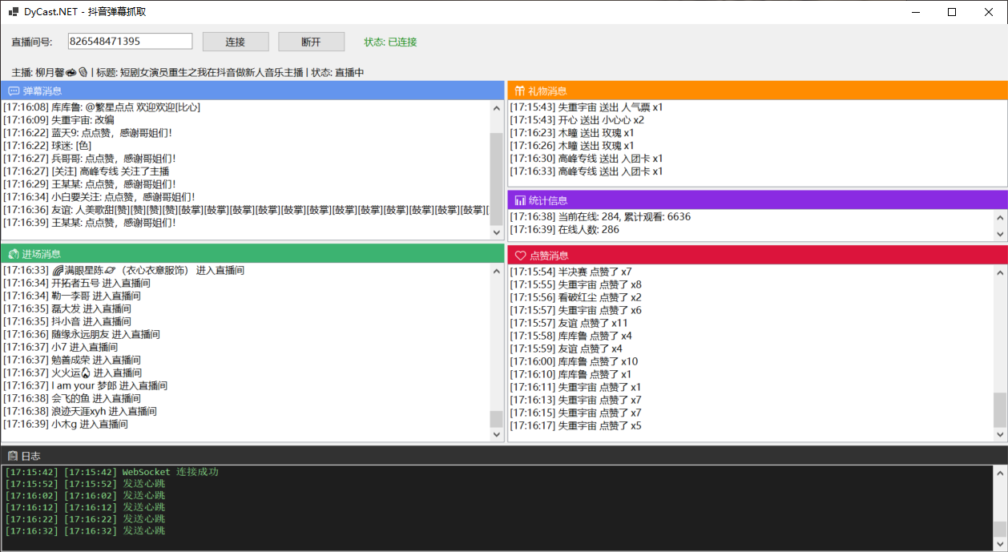Click the scrollbar thumb in 点赞消息 list
Image resolution: width=1008 pixels, height=552 pixels.
click(999, 410)
